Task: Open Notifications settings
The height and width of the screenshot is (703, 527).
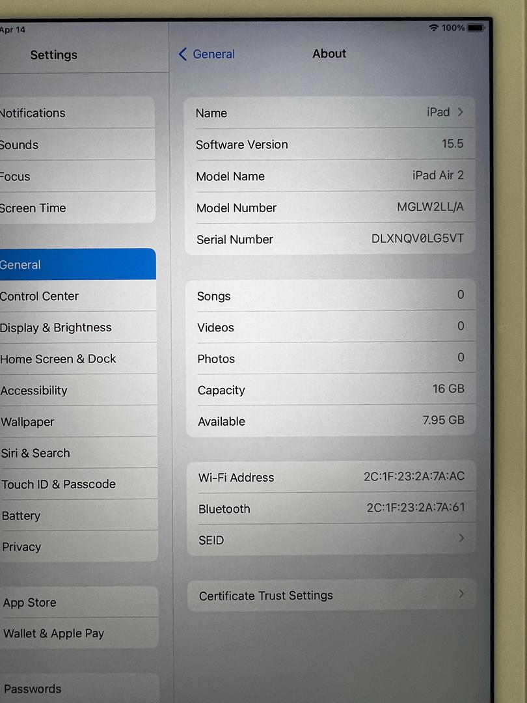Action: (x=77, y=113)
